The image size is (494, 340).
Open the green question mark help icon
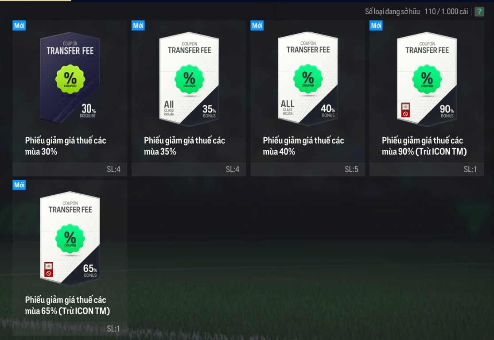(x=479, y=12)
